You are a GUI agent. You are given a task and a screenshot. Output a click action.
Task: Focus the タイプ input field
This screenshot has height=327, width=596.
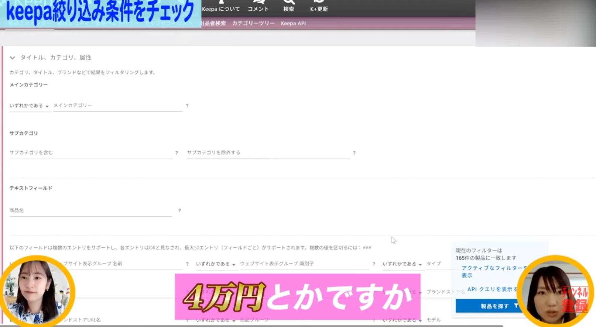(x=439, y=264)
